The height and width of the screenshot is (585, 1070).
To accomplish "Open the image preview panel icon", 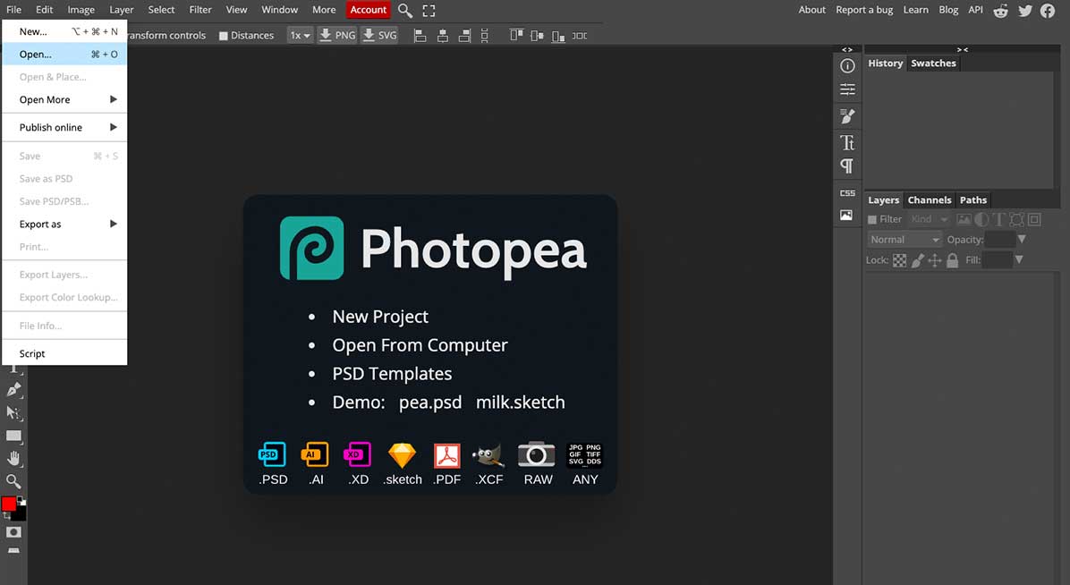I will coord(846,215).
